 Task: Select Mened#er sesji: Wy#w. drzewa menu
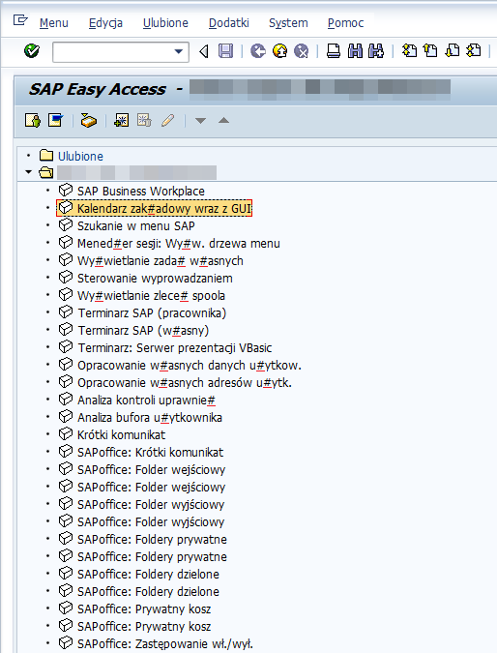pos(179,243)
